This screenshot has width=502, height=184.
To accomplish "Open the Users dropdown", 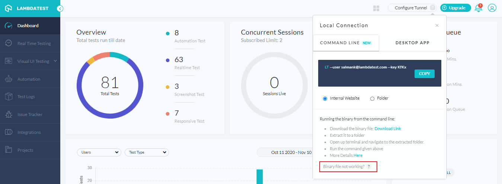I will [x=99, y=152].
